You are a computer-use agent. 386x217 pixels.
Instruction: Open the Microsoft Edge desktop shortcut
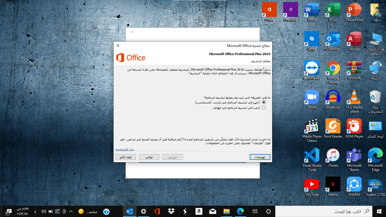375,160
